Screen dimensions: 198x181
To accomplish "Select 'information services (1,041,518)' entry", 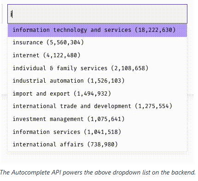I will (x=97, y=132).
